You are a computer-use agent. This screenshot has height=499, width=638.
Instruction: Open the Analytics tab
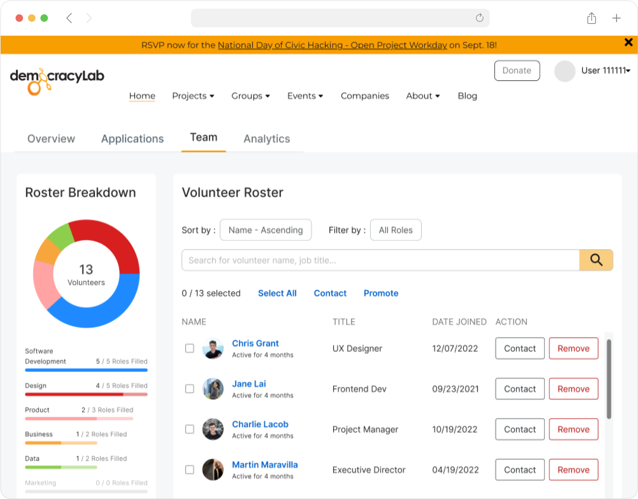tap(267, 139)
